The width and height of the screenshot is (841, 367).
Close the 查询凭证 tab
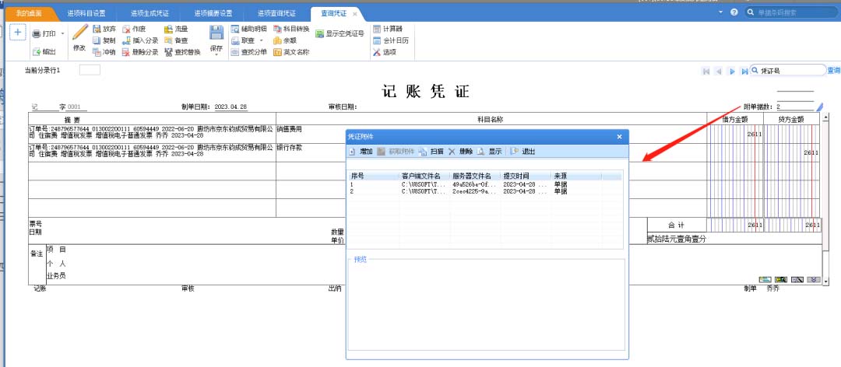(x=354, y=14)
